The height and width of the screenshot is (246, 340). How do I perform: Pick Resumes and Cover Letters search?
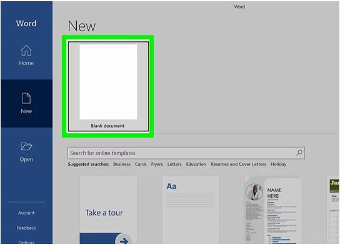(x=238, y=164)
